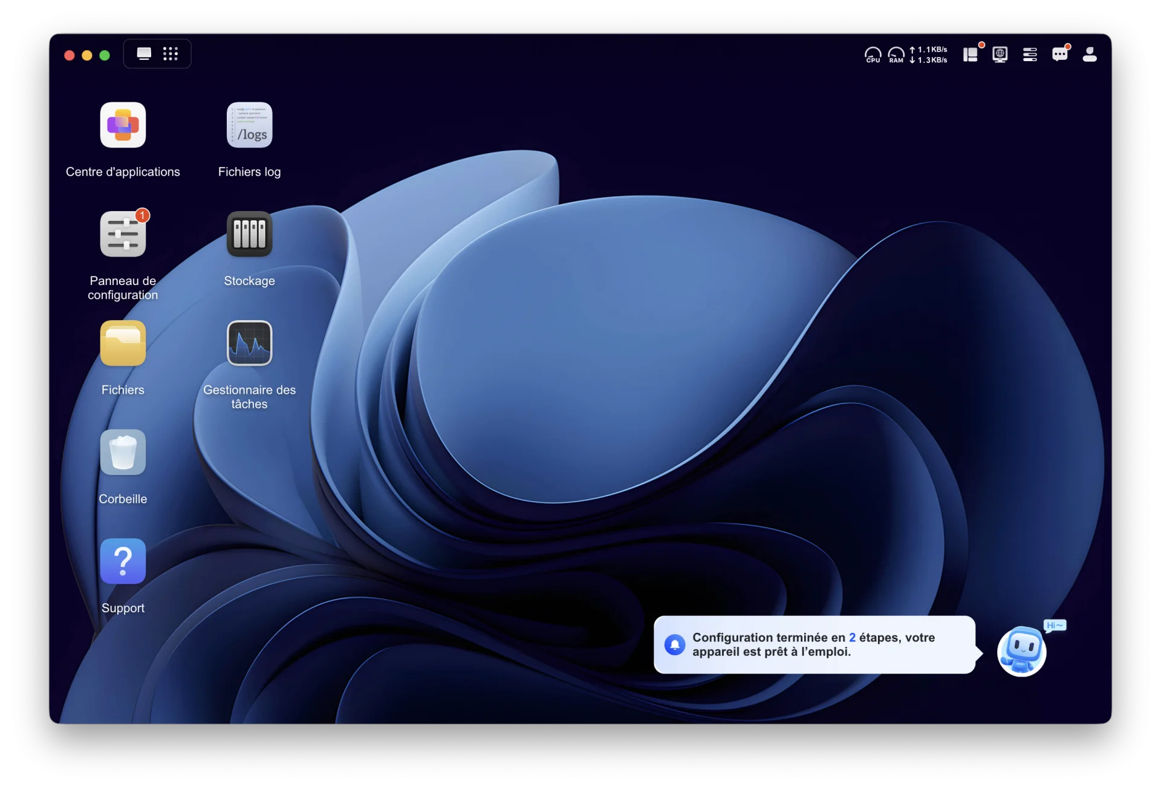This screenshot has height=789, width=1161.
Task: Open Centre d'applications icon
Action: coord(123,125)
